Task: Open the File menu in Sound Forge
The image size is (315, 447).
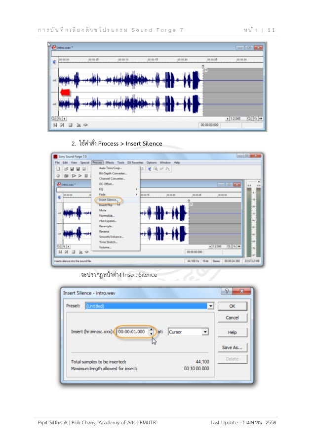Action: [x=57, y=162]
